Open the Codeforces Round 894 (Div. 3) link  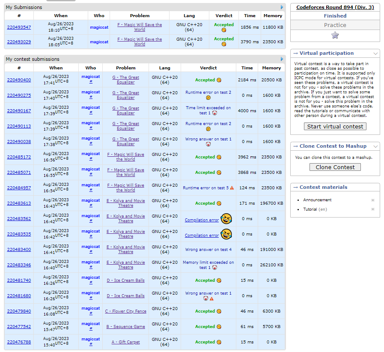(335, 7)
